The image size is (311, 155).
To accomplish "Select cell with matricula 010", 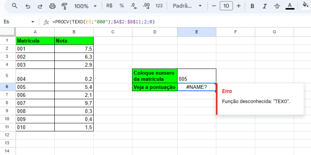I will [35, 127].
